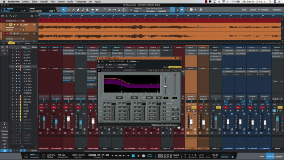Open Transporte menu
The width and height of the screenshot is (284, 160).
(81, 2)
